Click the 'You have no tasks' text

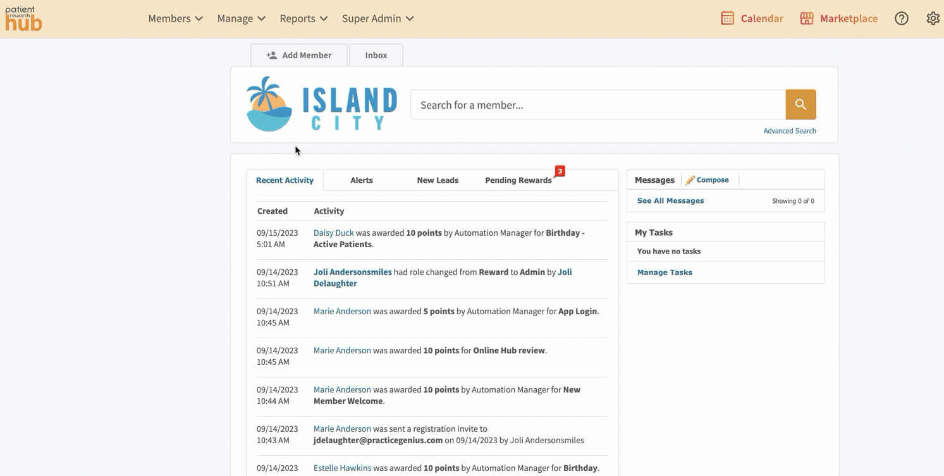point(669,251)
